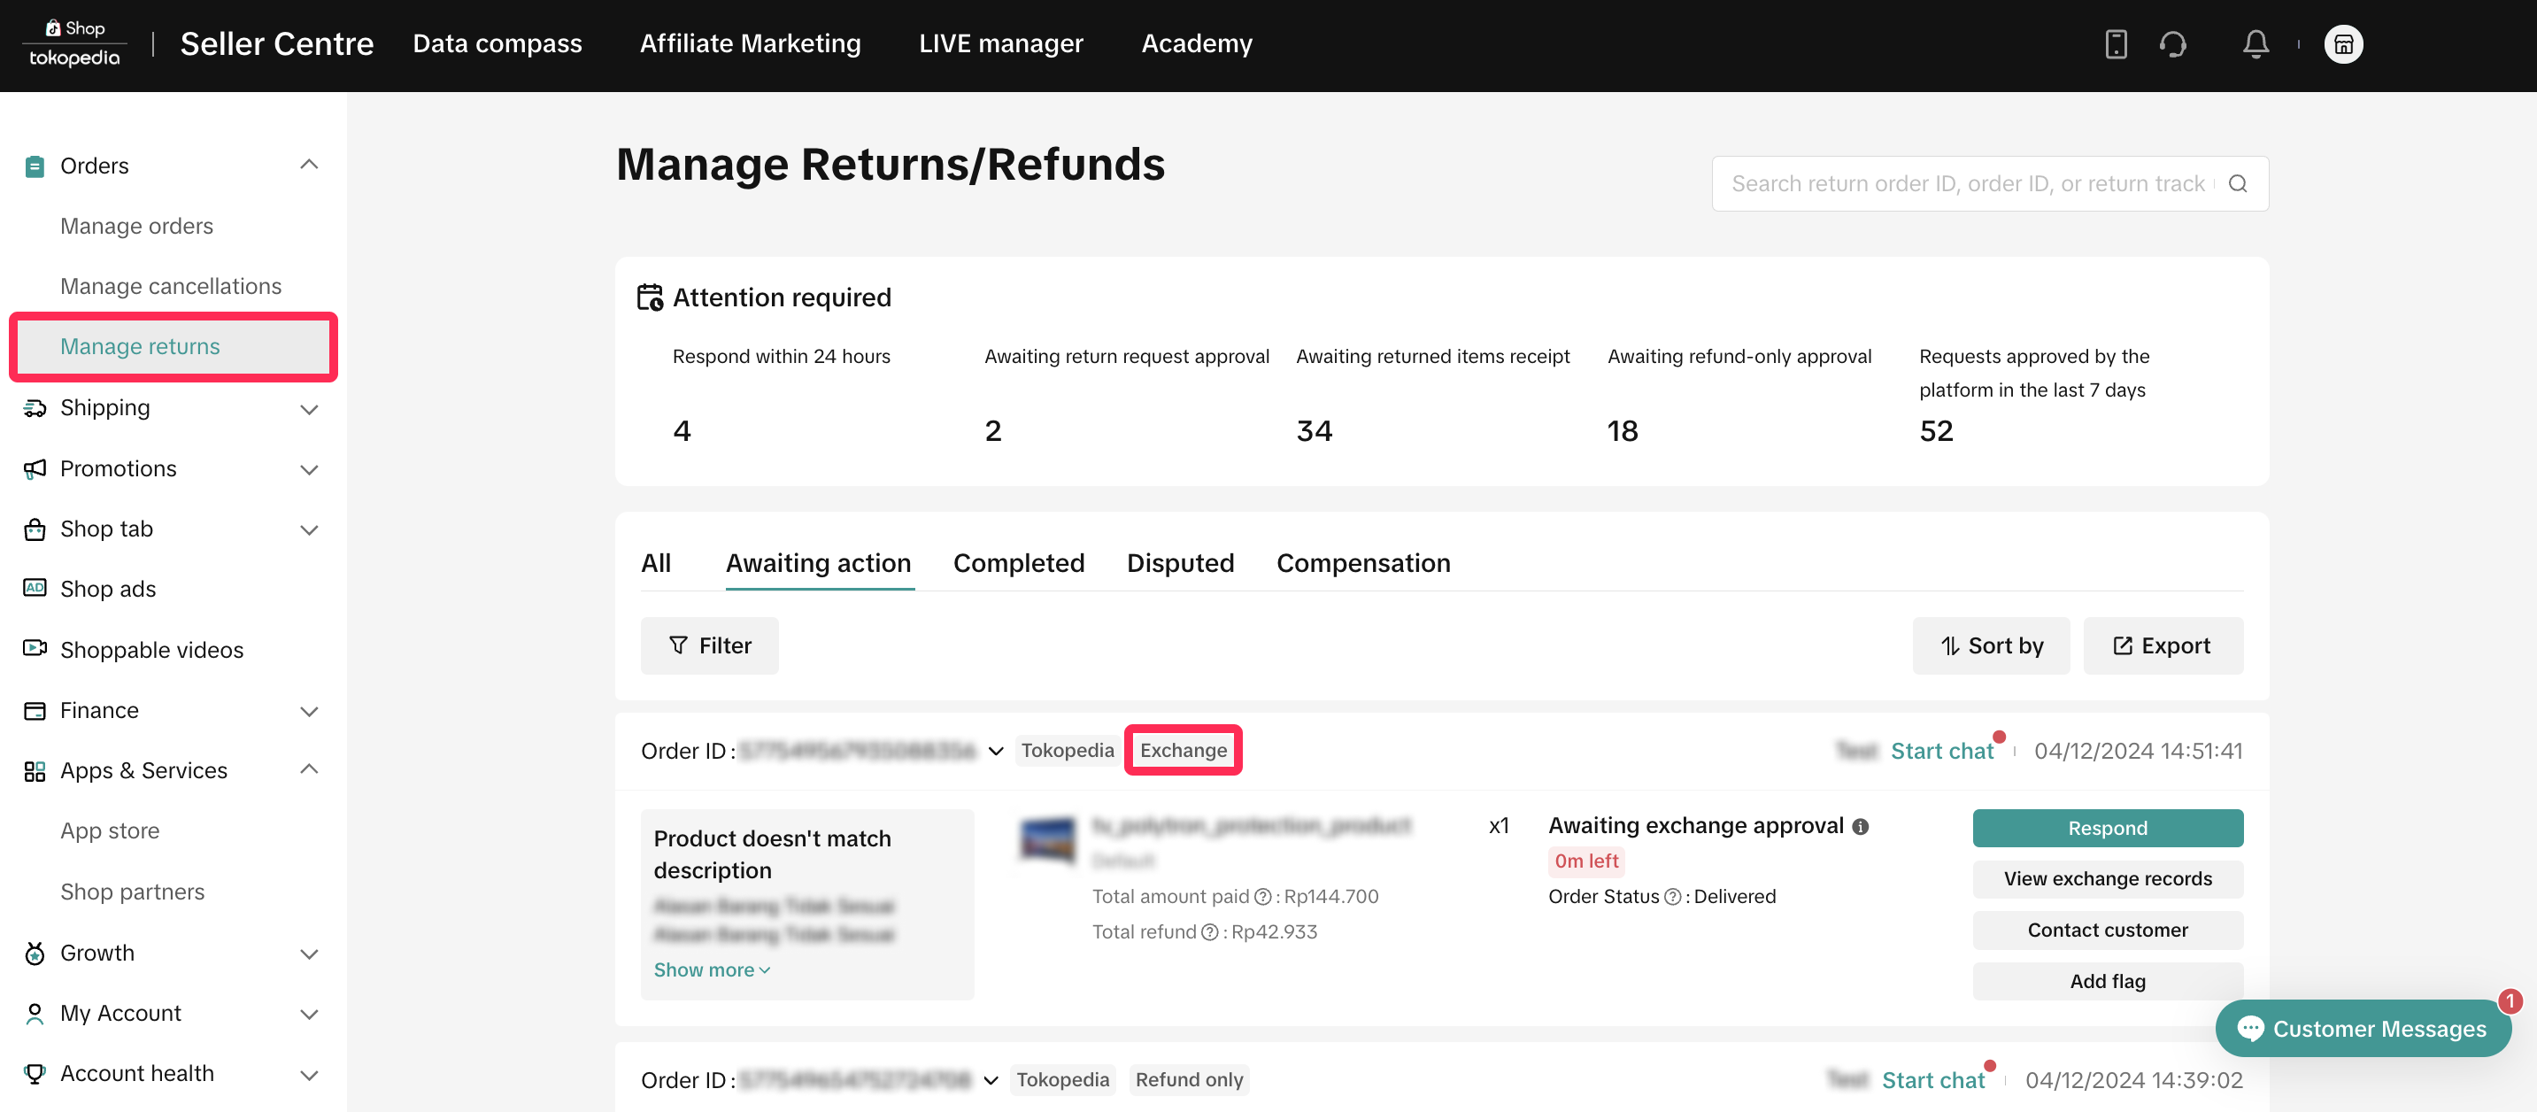Screen dimensions: 2537x1112
Task: Open the Filter button
Action: point(709,645)
